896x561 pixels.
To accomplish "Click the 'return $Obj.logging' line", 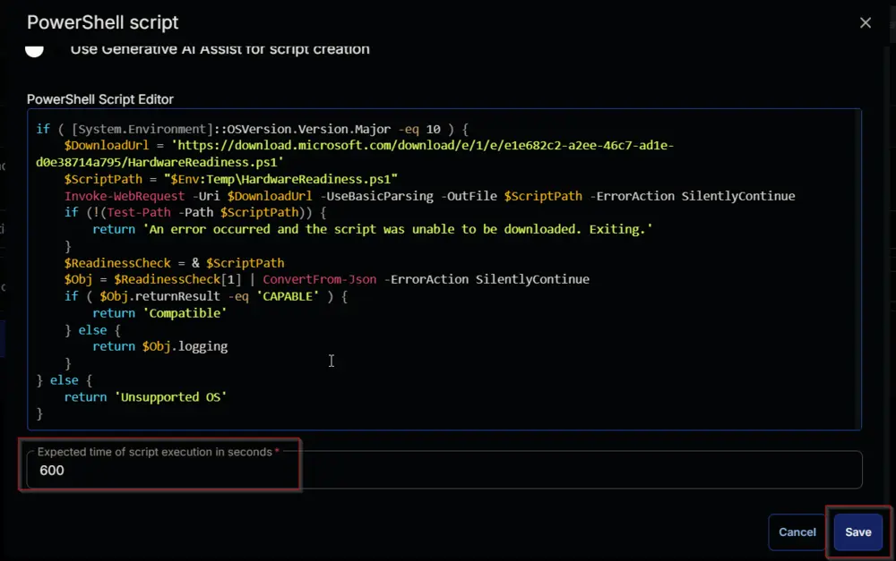I will tap(160, 346).
